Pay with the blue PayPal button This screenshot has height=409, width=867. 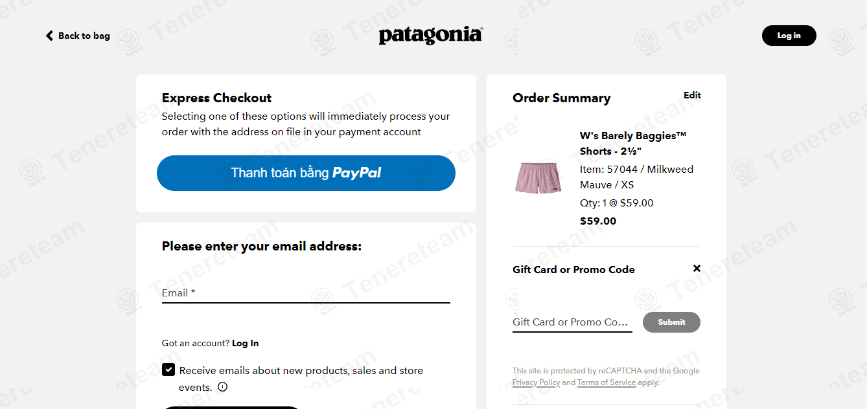[306, 173]
